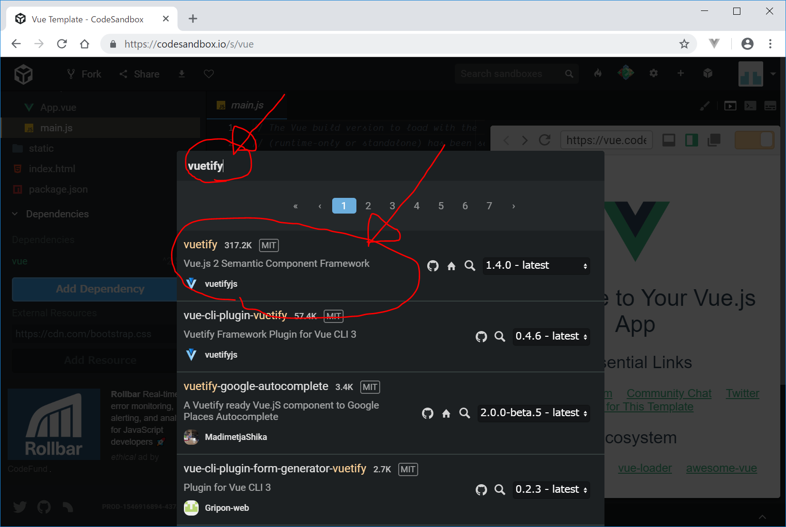This screenshot has width=786, height=527.
Task: Open vue-cli-plugin-vuetify GitHub icon
Action: (x=481, y=337)
